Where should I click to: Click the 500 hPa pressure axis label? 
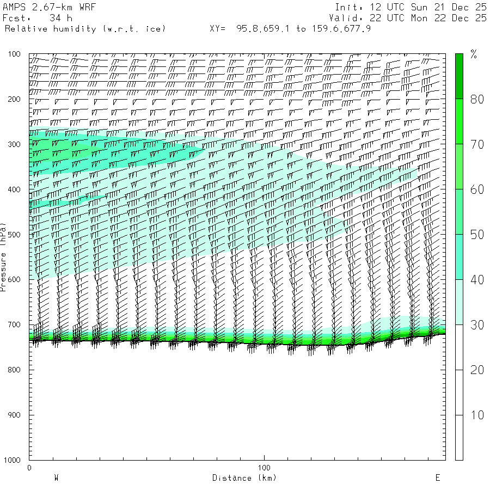[x=14, y=235]
